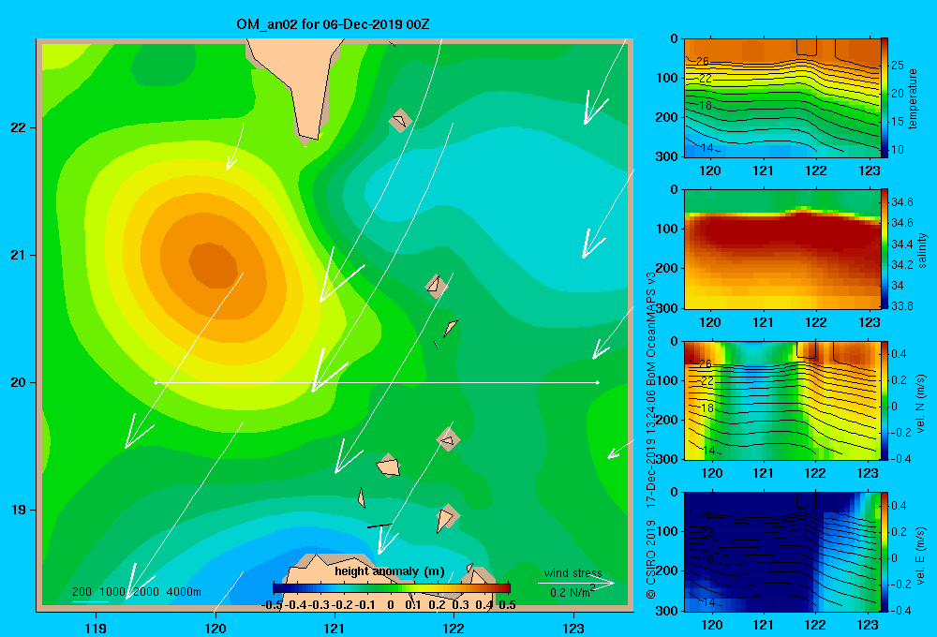Click the 'height anomaly (m)' label
Viewport: 937px width, 637px height.
(x=390, y=571)
